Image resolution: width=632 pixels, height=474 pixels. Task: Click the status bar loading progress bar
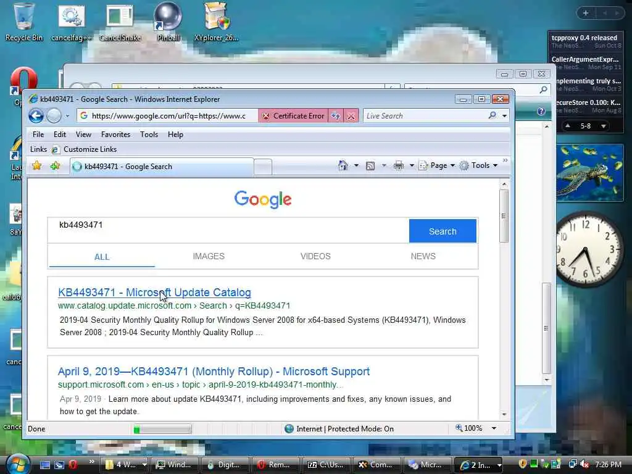162,430
